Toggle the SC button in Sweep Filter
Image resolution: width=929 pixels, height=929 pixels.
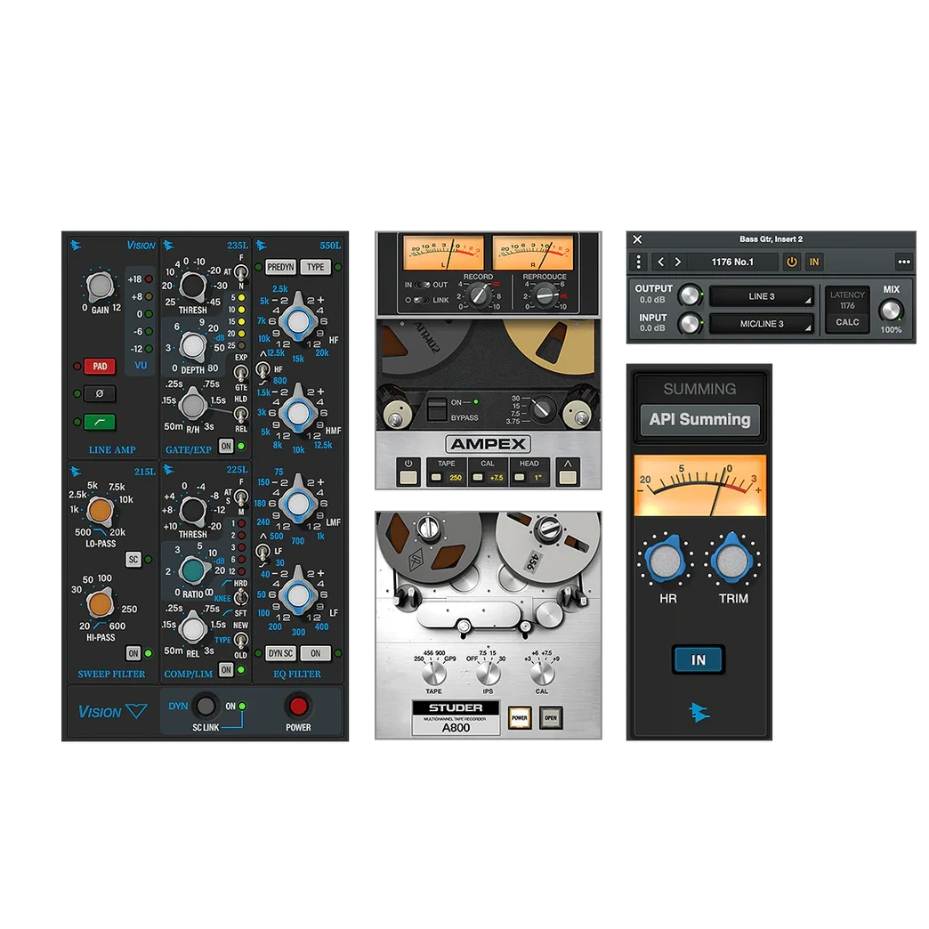coord(133,560)
